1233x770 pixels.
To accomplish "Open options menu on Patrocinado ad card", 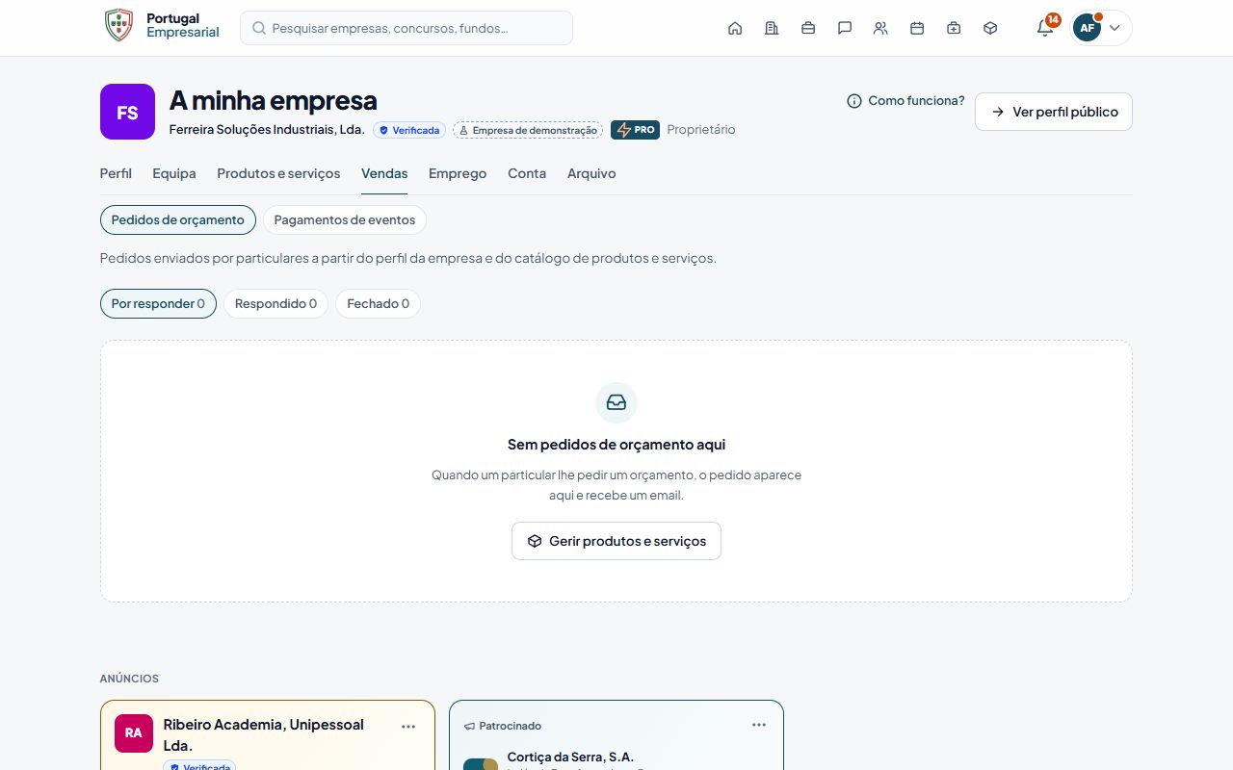I will [x=759, y=725].
